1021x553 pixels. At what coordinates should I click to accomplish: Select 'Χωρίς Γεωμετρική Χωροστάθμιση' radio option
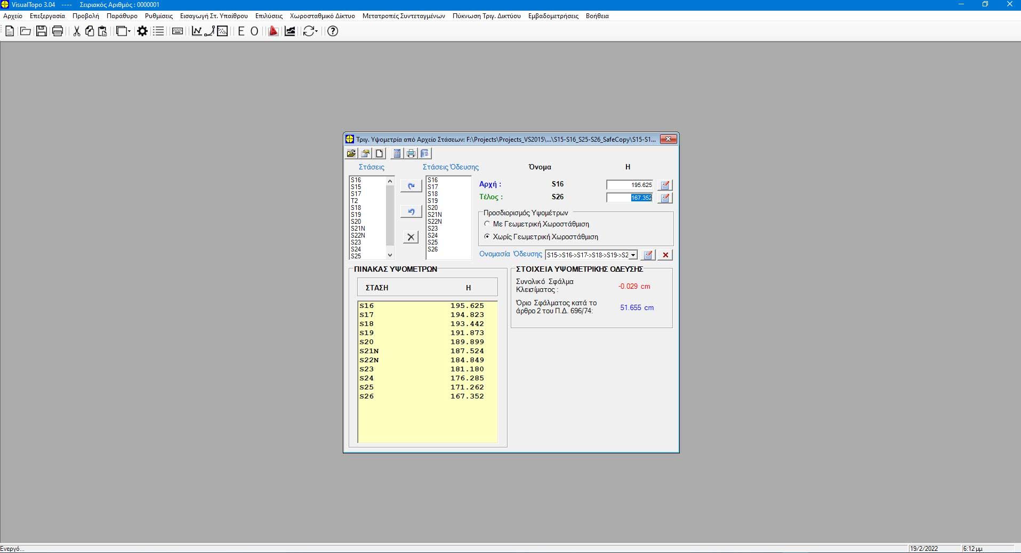point(487,237)
